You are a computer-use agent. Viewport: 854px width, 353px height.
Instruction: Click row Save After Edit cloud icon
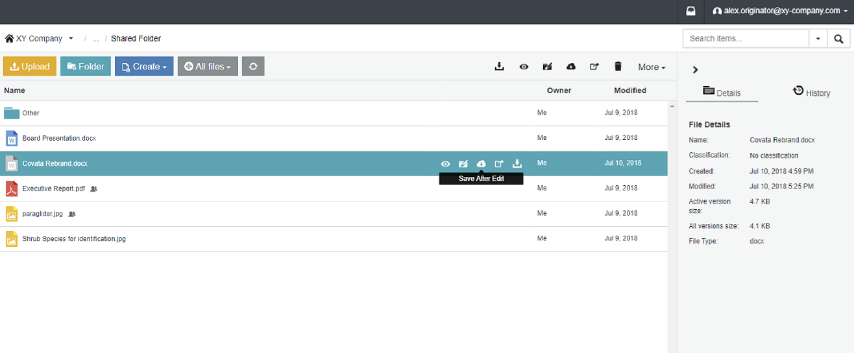click(x=482, y=164)
